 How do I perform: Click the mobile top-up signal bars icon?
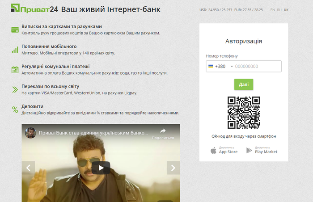click(15, 50)
